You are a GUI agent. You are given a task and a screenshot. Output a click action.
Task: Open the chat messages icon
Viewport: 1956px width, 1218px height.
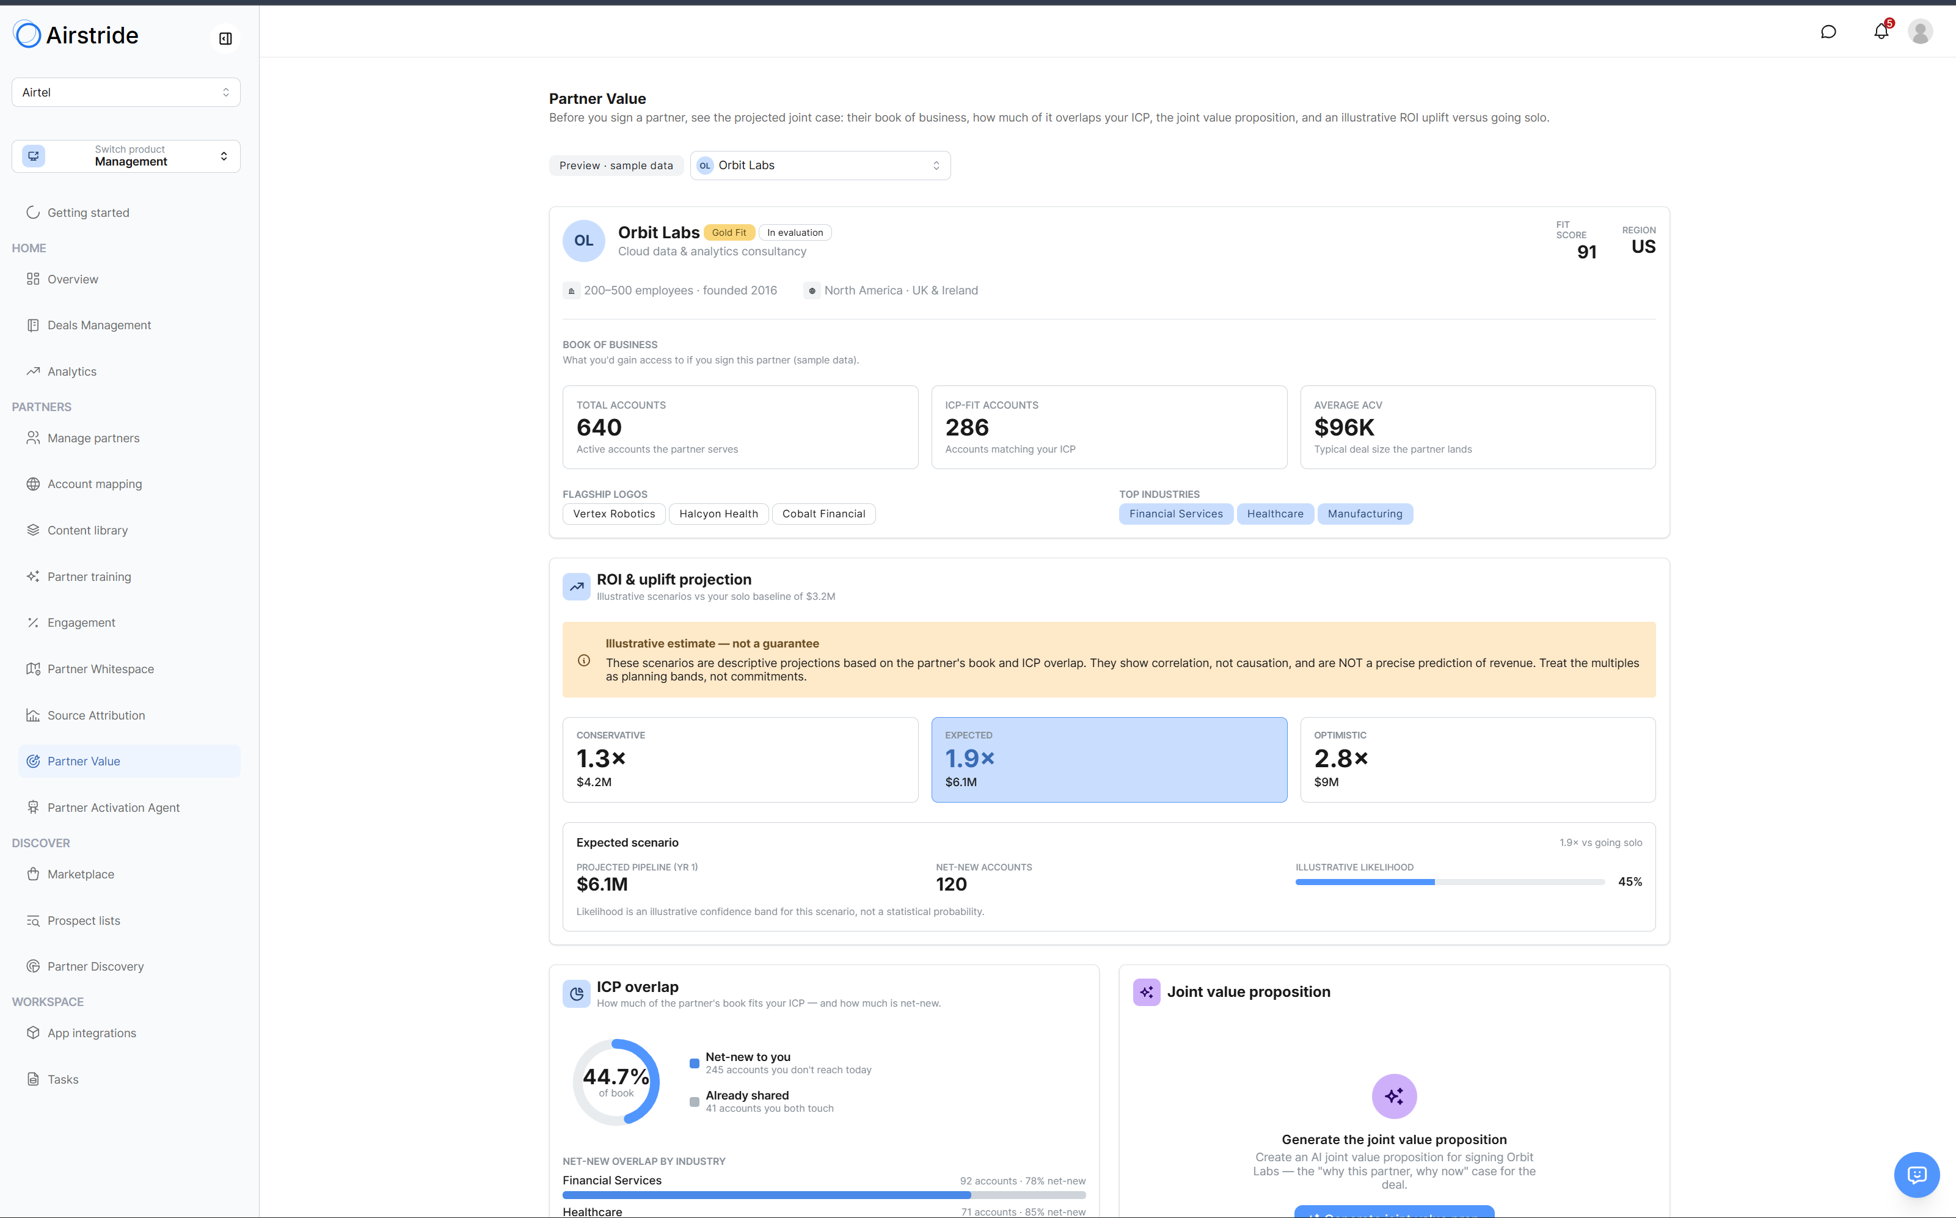point(1828,31)
